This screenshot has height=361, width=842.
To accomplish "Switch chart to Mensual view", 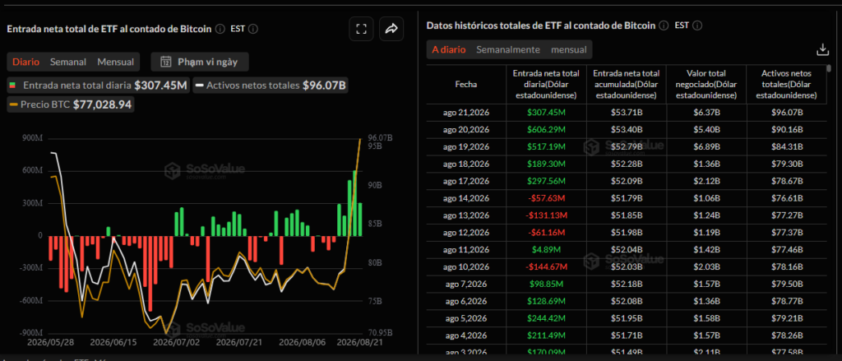I will 115,62.
